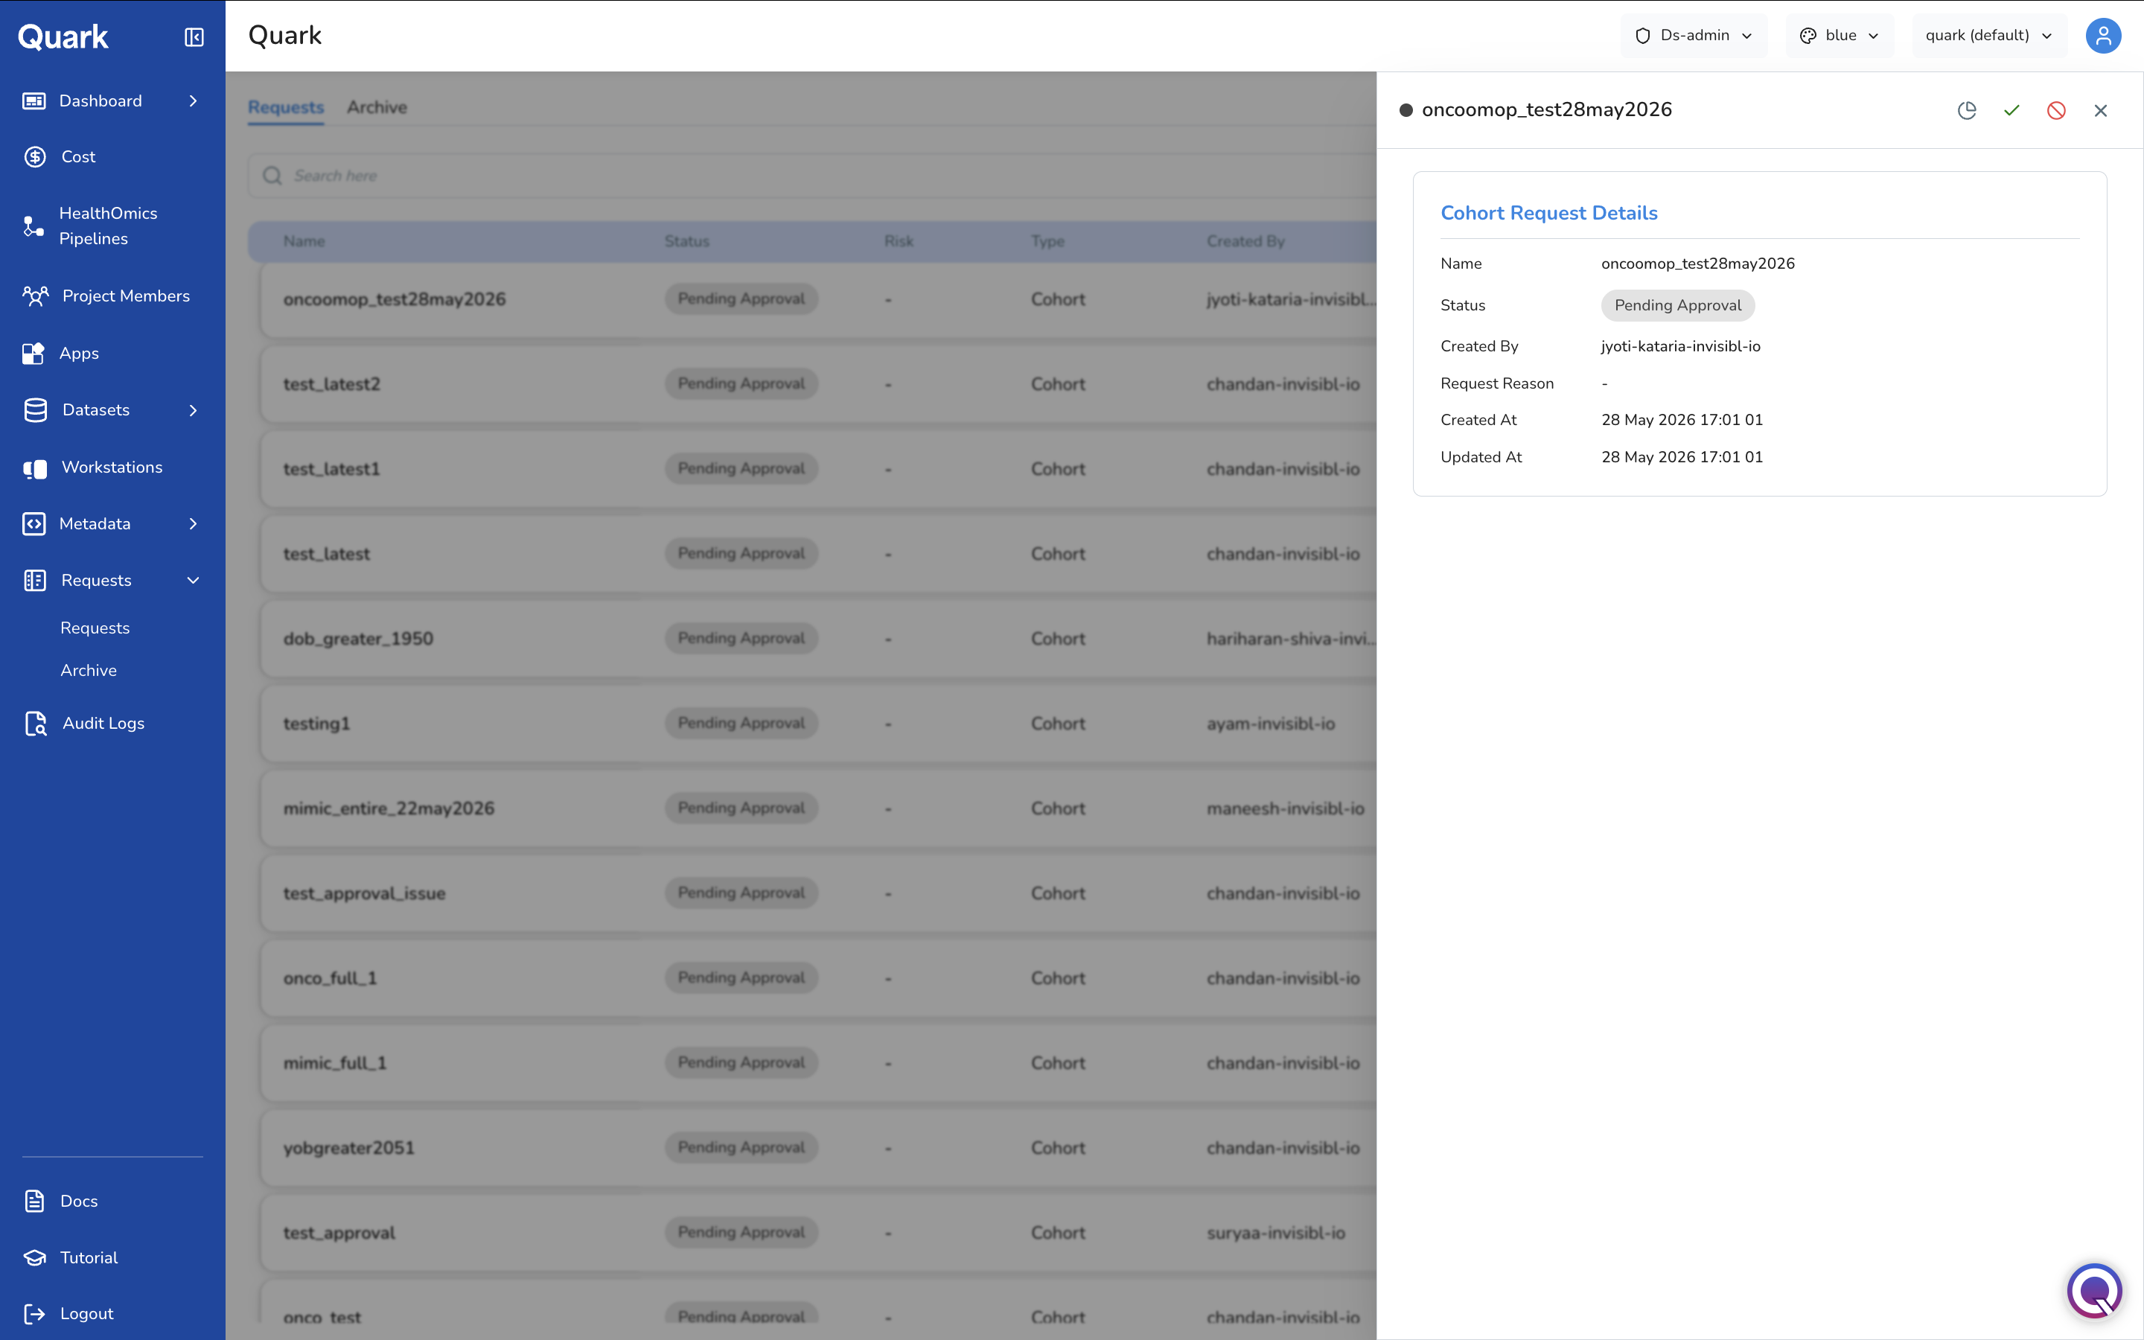Open the Docs document icon
Viewport: 2144px width, 1340px height.
pyautogui.click(x=33, y=1201)
